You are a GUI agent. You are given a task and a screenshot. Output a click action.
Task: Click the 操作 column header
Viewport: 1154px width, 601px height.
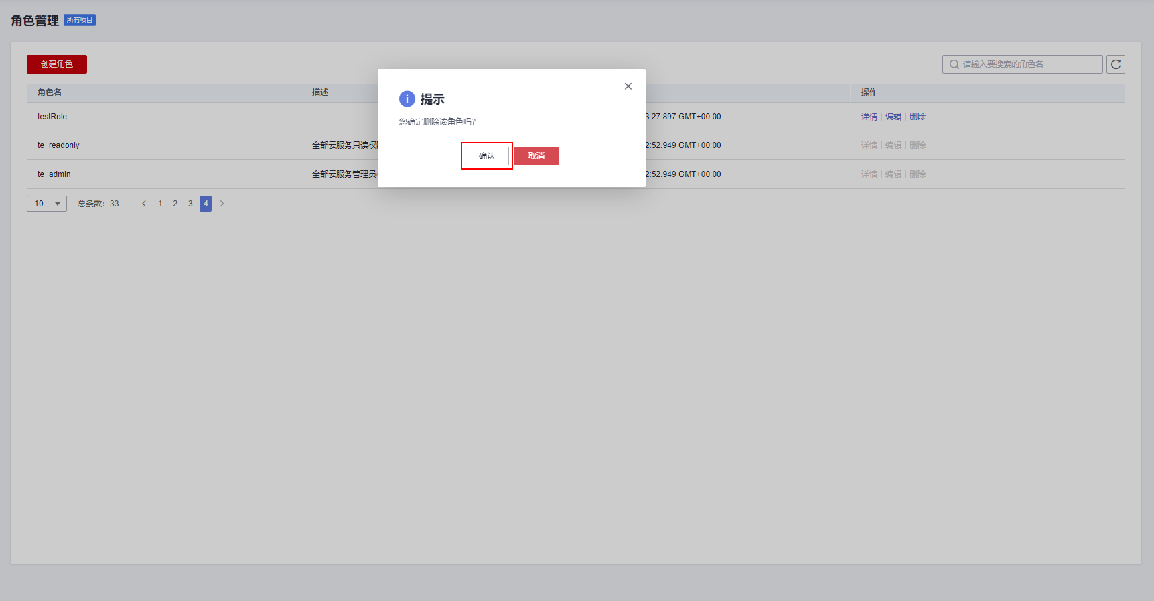tap(869, 92)
